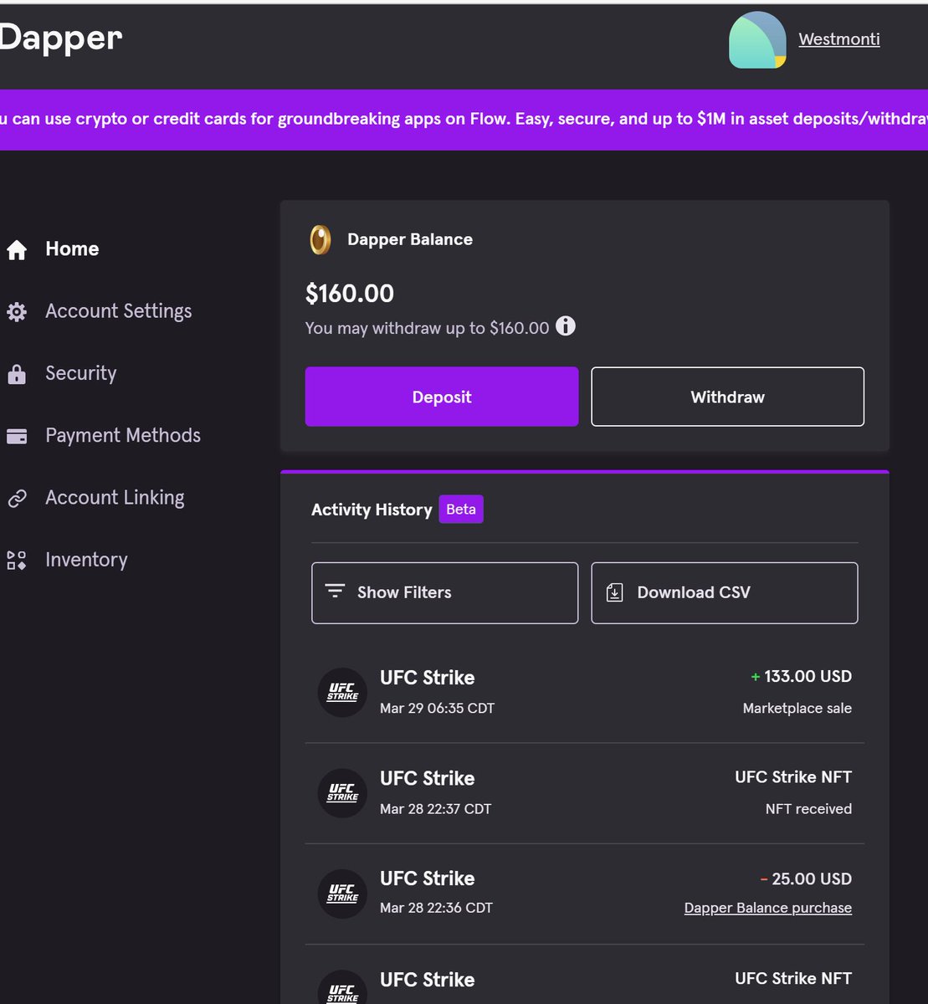Click the withdrawal info circle icon

pyautogui.click(x=566, y=326)
